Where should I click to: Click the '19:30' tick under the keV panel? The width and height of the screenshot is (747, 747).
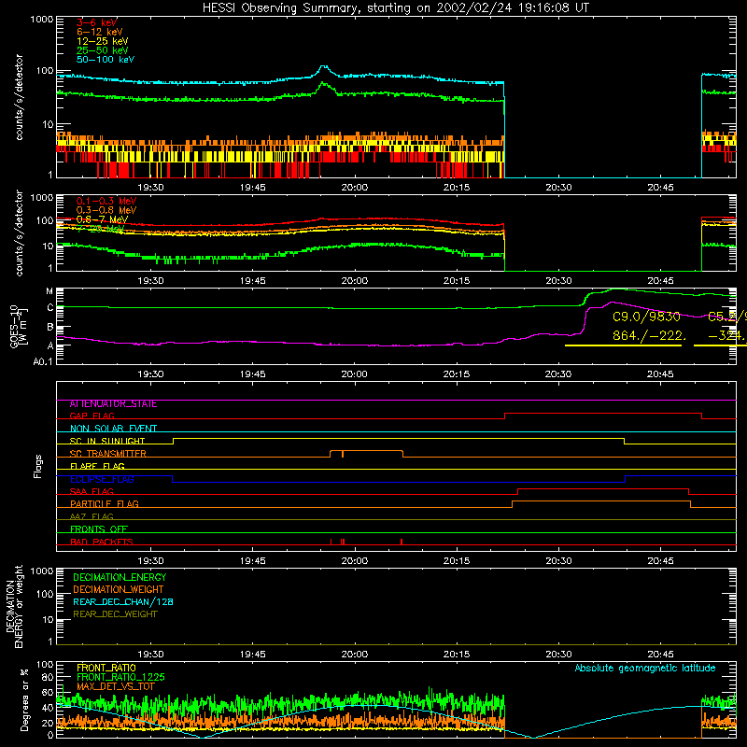[x=150, y=188]
